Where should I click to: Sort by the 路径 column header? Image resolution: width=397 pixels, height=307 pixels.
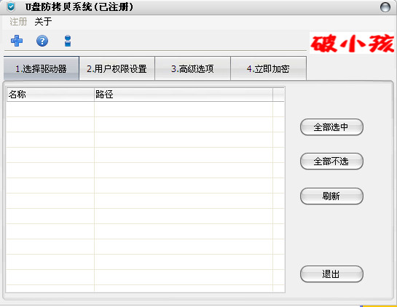[184, 95]
